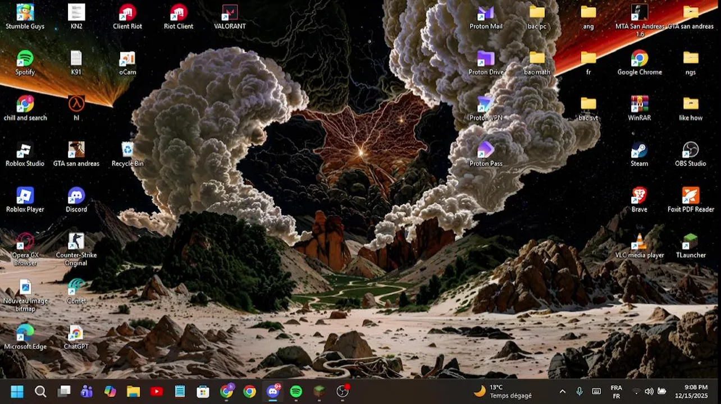Switch to Spotify in the taskbar
The image size is (721, 404).
(296, 391)
